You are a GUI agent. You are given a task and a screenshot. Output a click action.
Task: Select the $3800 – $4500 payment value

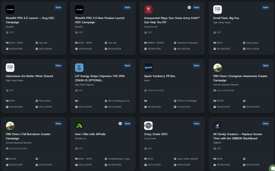pyautogui.click(x=156, y=43)
